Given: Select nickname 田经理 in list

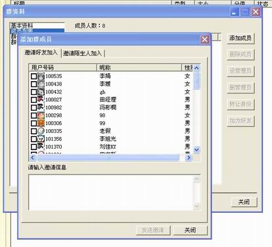Looking at the screenshot, I should (108, 99).
